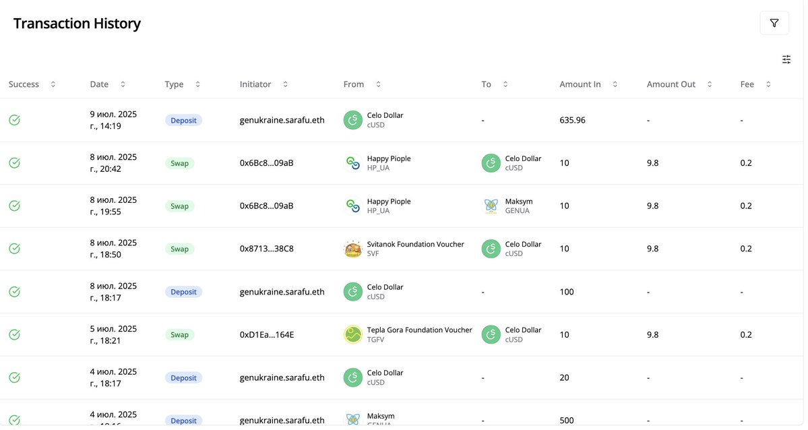Click Celo Dollar icon in 100 deposit row
The width and height of the screenshot is (808, 430).
point(353,292)
